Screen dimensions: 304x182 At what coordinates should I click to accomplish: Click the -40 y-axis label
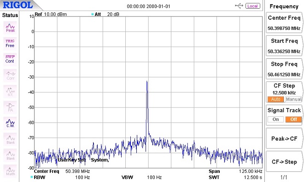[x=31, y=92]
